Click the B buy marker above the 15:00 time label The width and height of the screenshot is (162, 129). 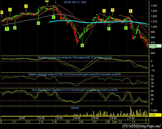click(38, 23)
